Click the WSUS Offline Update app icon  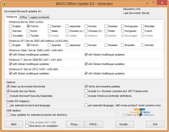4,4
